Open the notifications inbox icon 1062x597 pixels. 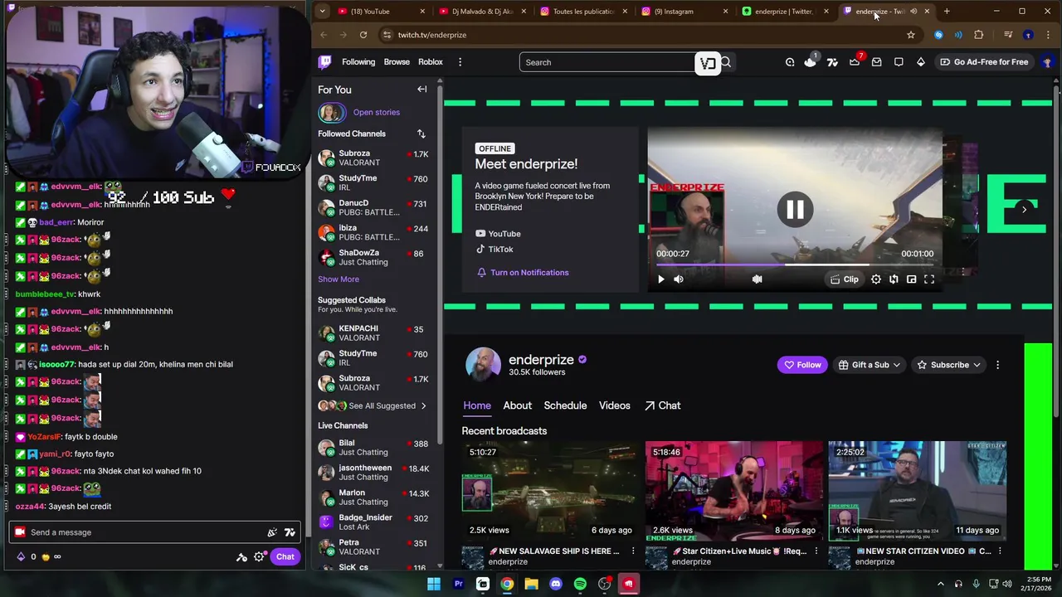click(x=876, y=62)
